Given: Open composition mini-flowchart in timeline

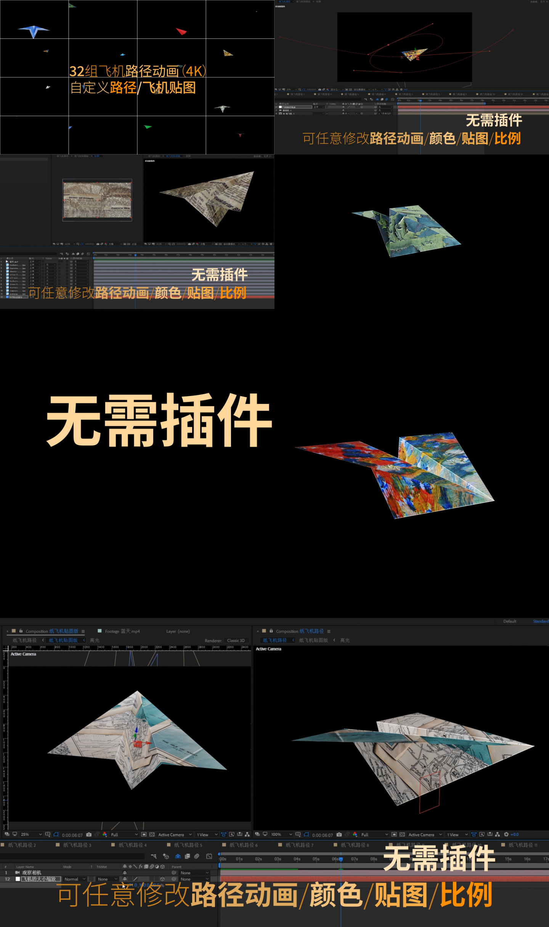Looking at the screenshot, I should coord(154,856).
